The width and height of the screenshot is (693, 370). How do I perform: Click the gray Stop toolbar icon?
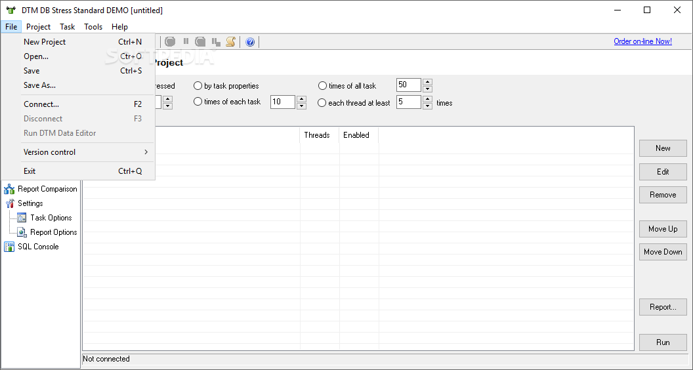tap(200, 41)
